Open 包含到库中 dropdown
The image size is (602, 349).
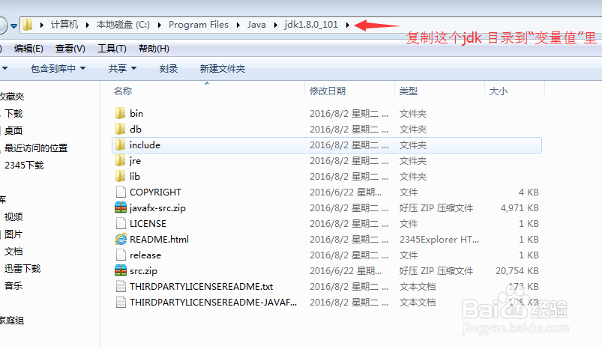point(58,69)
